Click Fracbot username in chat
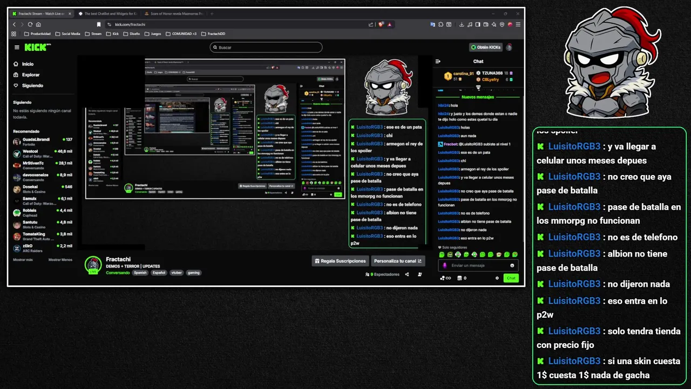The image size is (691, 389). tap(451, 144)
